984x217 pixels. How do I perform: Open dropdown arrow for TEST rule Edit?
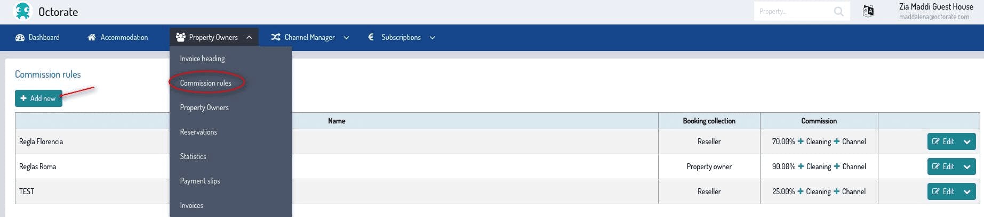[x=967, y=191]
